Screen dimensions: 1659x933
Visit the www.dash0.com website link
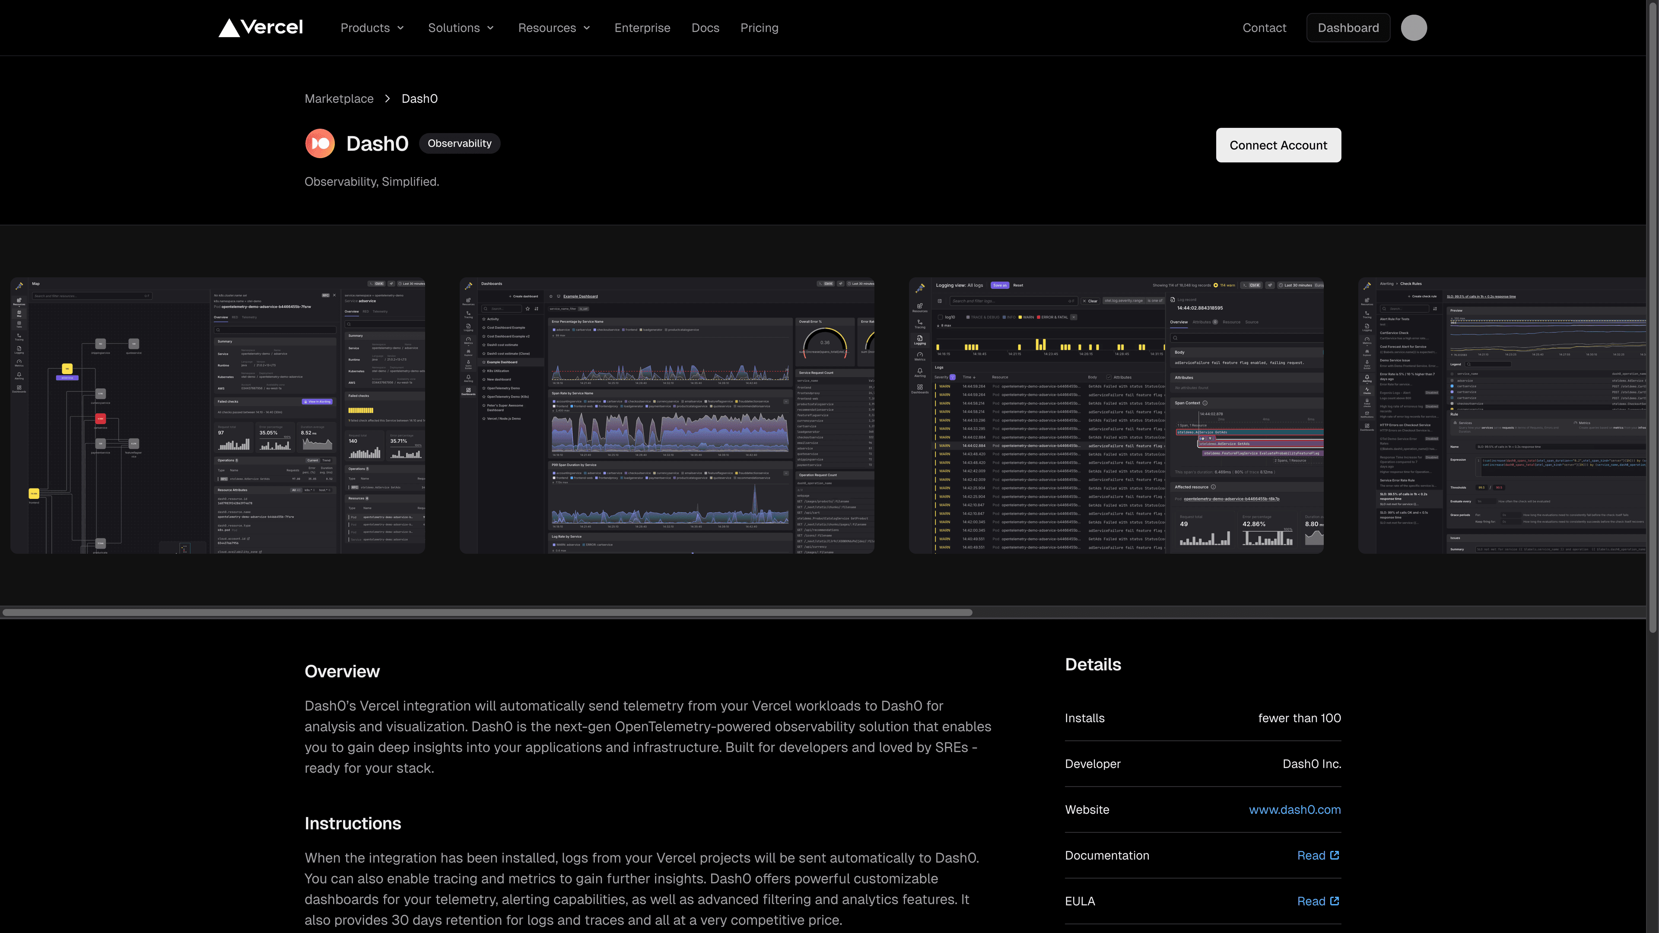click(1294, 809)
